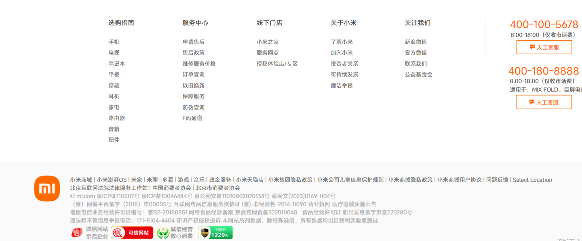Open the 游戏 footer link
The width and height of the screenshot is (582, 241).
183,180
